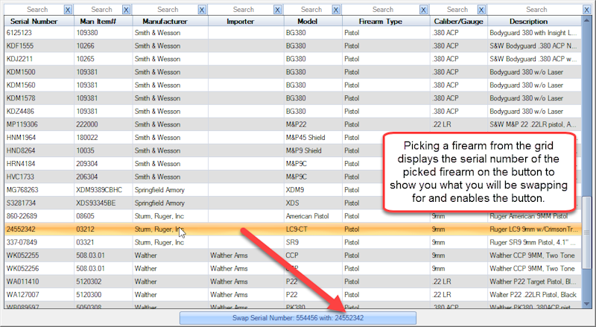
Task: Select row with serial HND8264
Action: coord(293,150)
